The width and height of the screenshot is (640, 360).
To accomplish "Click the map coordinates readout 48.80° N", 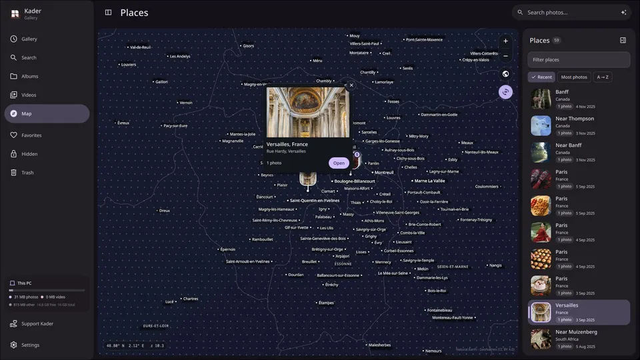I will [135, 346].
